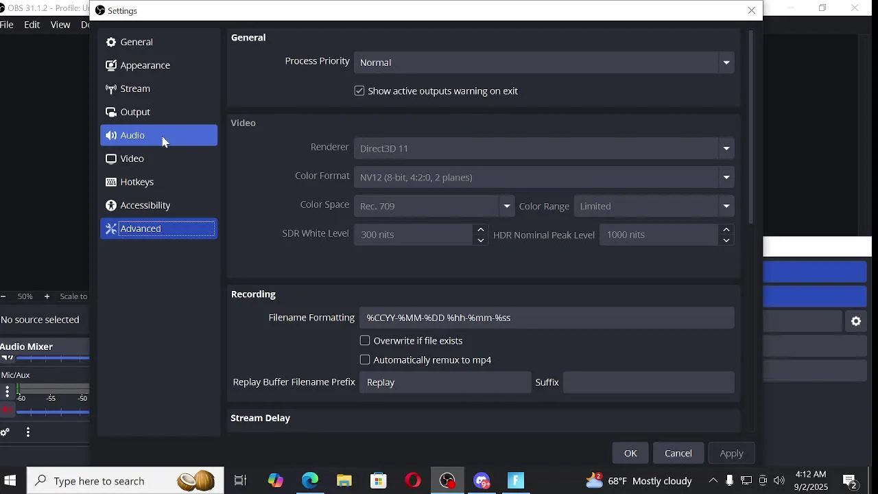Open the Color Format NV12 dropdown
The height and width of the screenshot is (494, 878).
pos(544,177)
